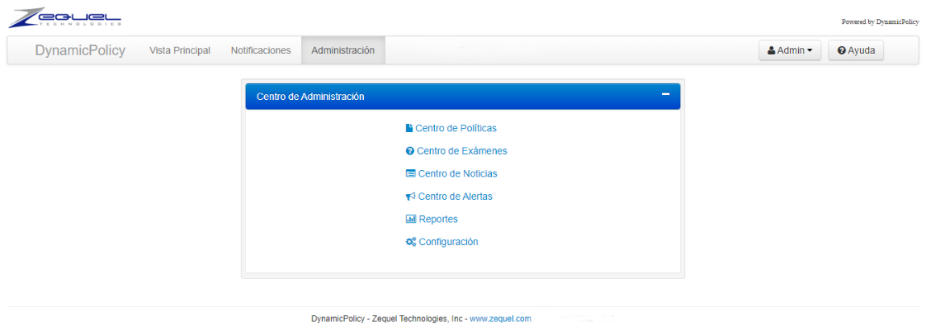The height and width of the screenshot is (336, 926).
Task: Click the Zequel Technologies logo
Action: coord(64,17)
